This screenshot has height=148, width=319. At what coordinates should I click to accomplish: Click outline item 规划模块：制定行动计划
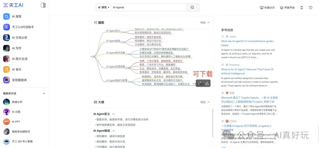(111, 141)
